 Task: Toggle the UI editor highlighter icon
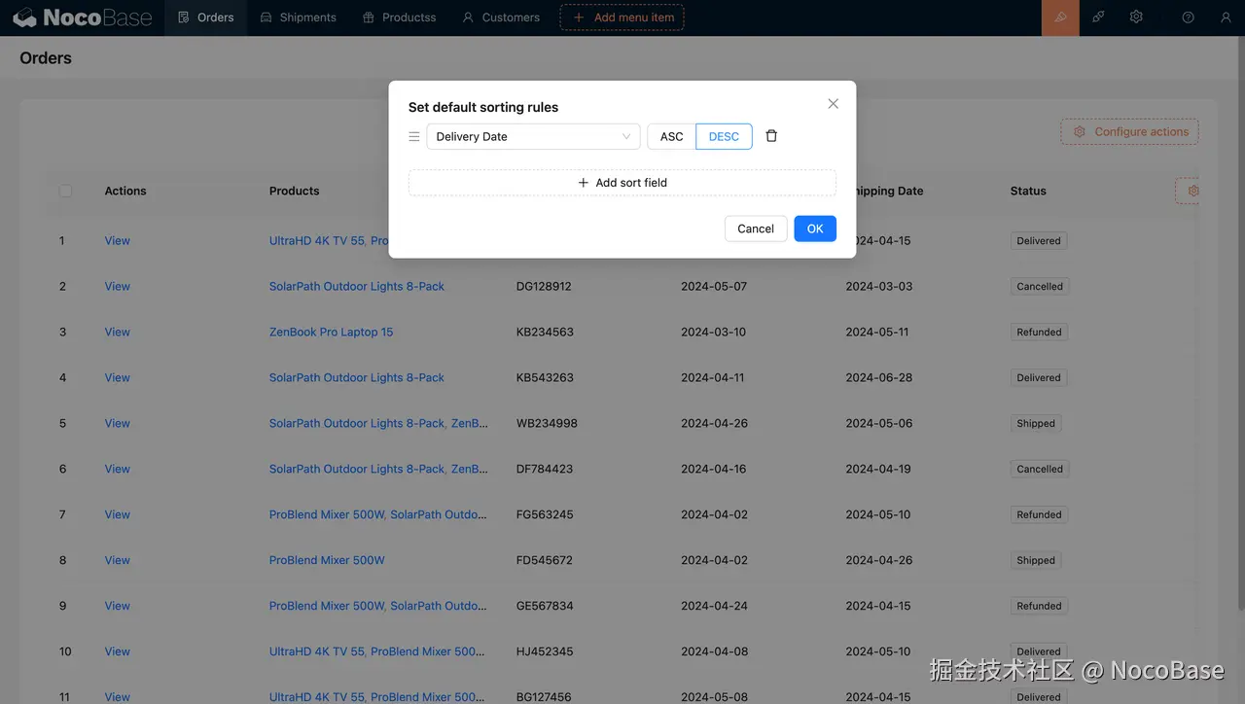1060,18
